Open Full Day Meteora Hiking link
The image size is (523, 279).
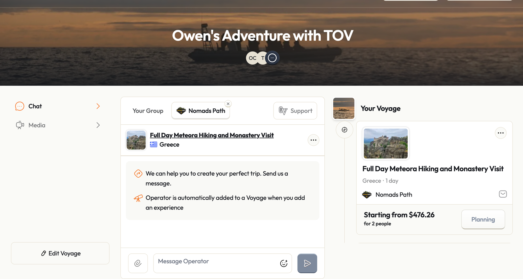(212, 135)
